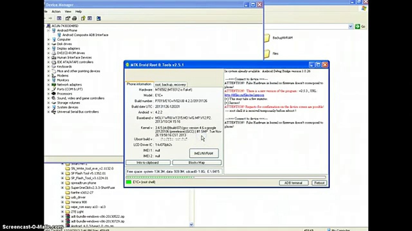Image resolution: width=412 pixels, height=231 pixels.
Task: Select wipe_rom easy a10 - a13 folder
Action: click(88, 207)
